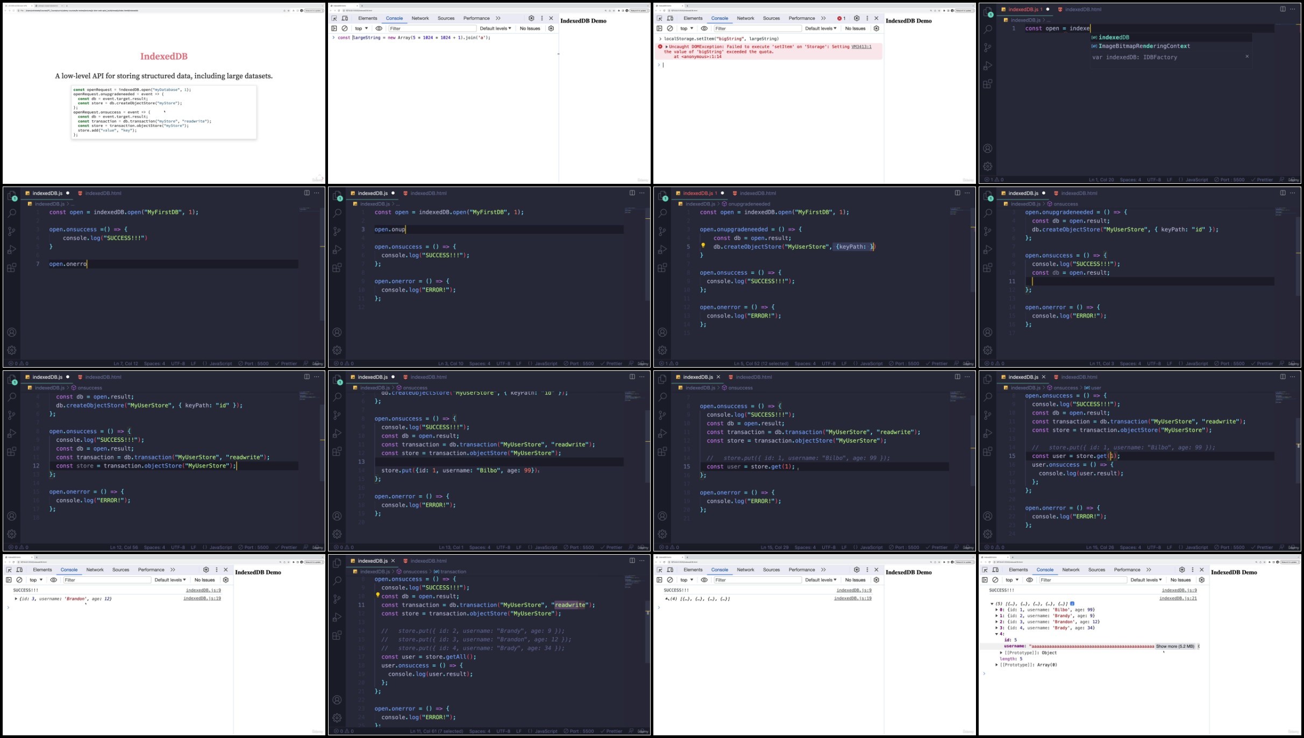Toggle device toolbar in the largeString DevTools
The image size is (1304, 738).
(x=345, y=18)
